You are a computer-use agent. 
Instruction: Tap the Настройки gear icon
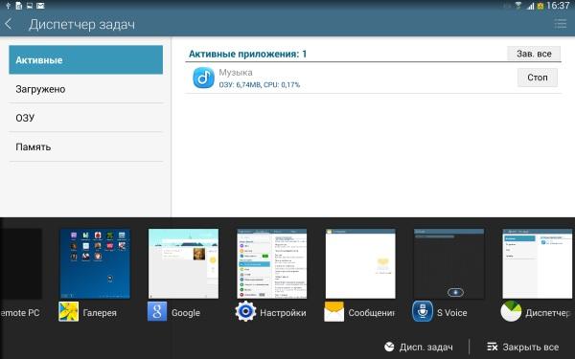point(245,312)
